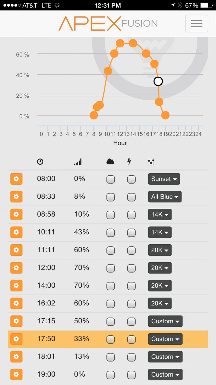Open the Custom dropdown for 18:01
Screen dimensions: 216x385
click(x=165, y=357)
